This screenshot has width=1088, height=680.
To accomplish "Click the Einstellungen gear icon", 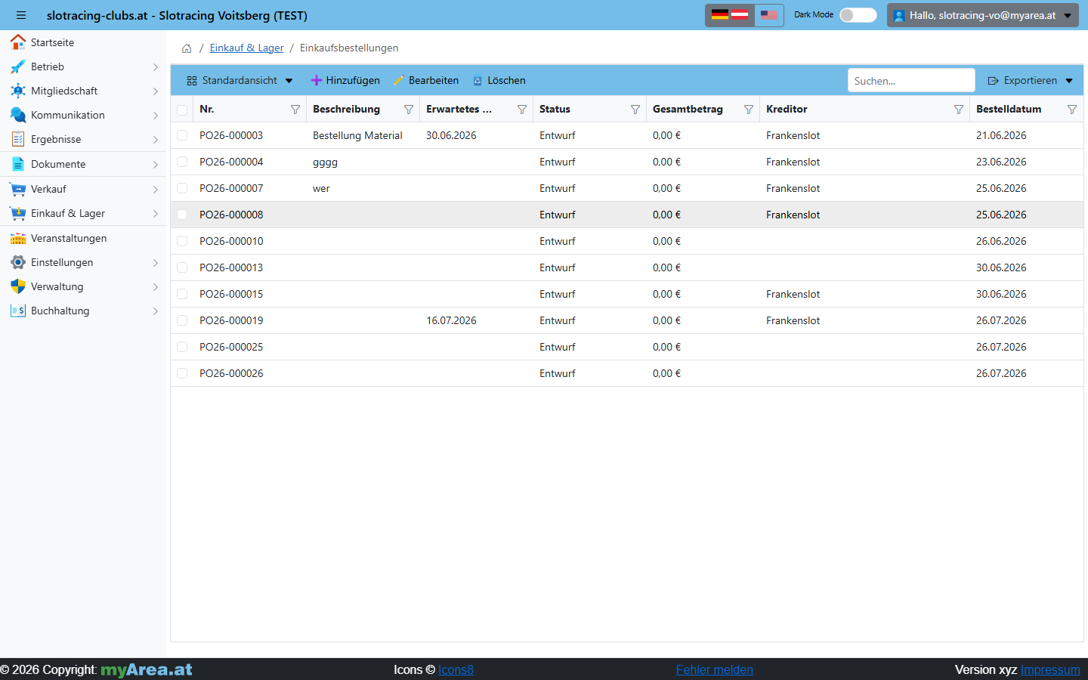I will 18,262.
